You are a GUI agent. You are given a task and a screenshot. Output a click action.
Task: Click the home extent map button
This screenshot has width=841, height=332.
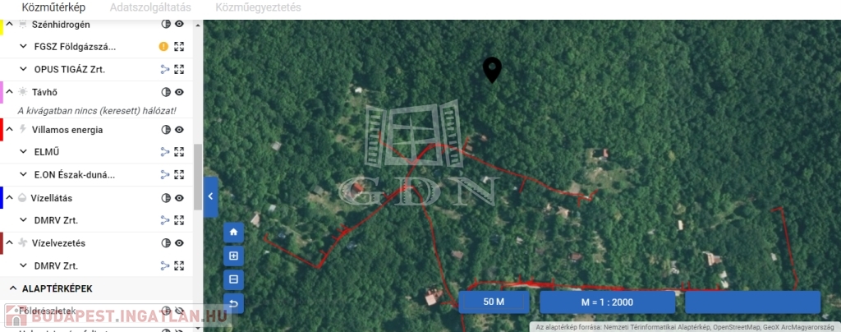[x=233, y=233]
